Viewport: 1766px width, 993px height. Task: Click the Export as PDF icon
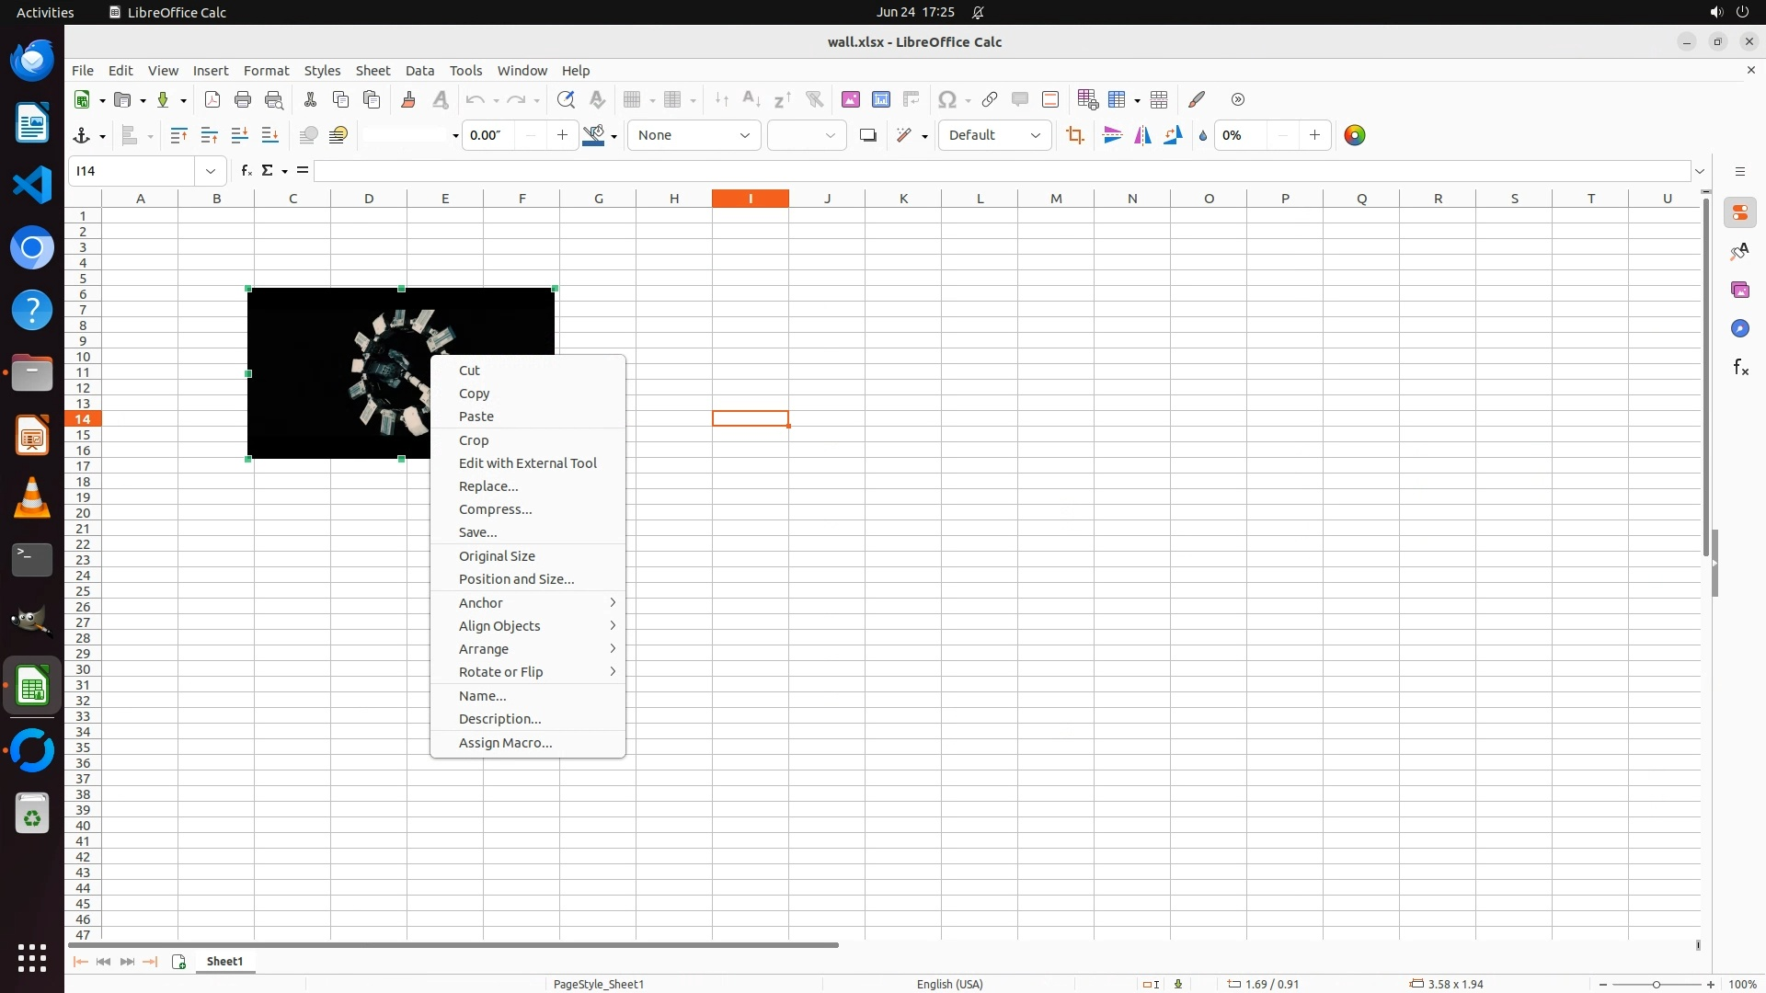(x=212, y=100)
